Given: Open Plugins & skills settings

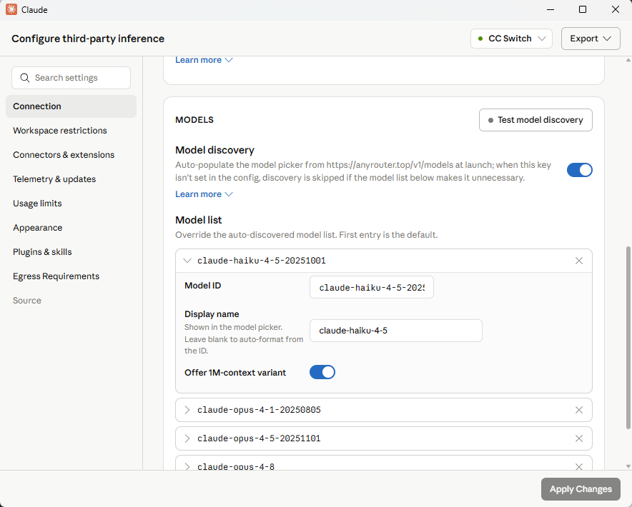Looking at the screenshot, I should (x=42, y=252).
